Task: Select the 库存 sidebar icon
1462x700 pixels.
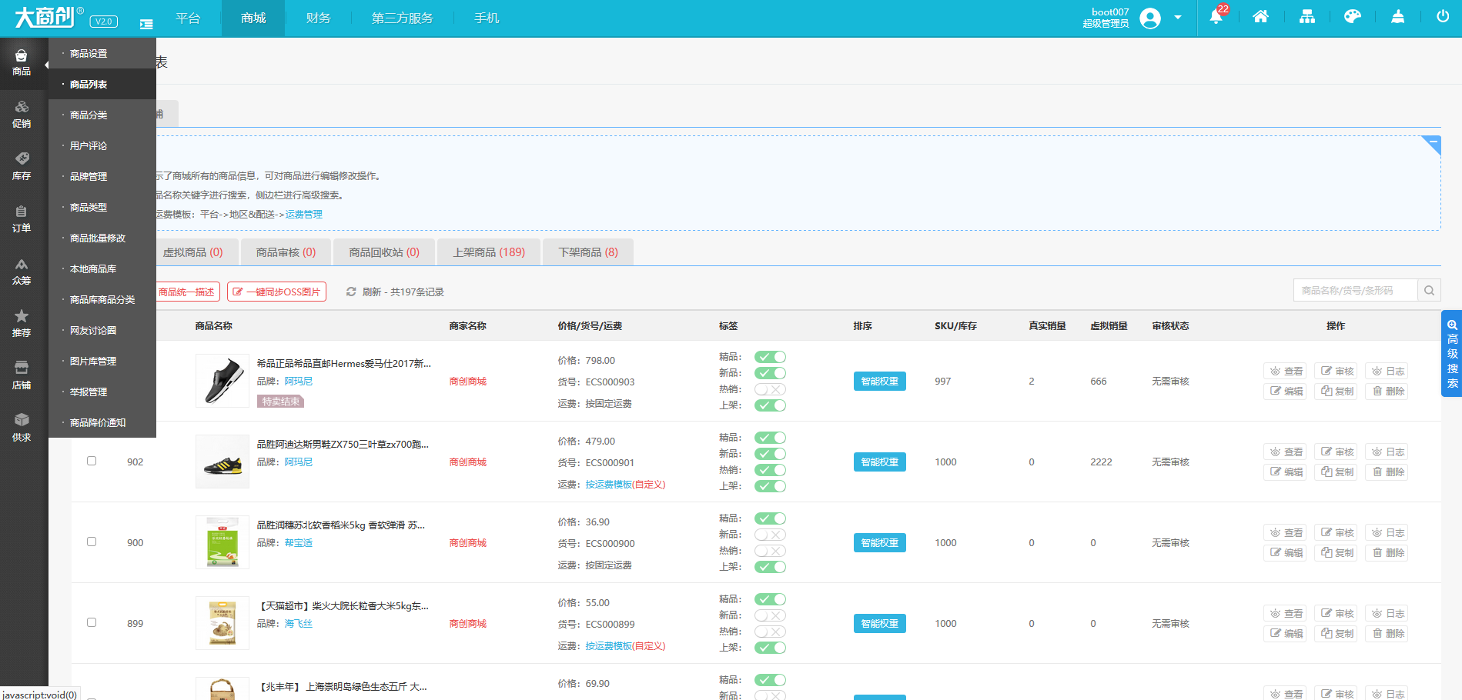Action: [x=22, y=165]
